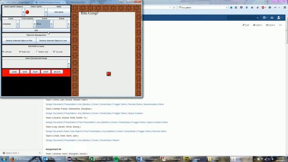Open the page more actions ellipsis
The width and height of the screenshot is (288, 162).
pyautogui.click(x=280, y=25)
